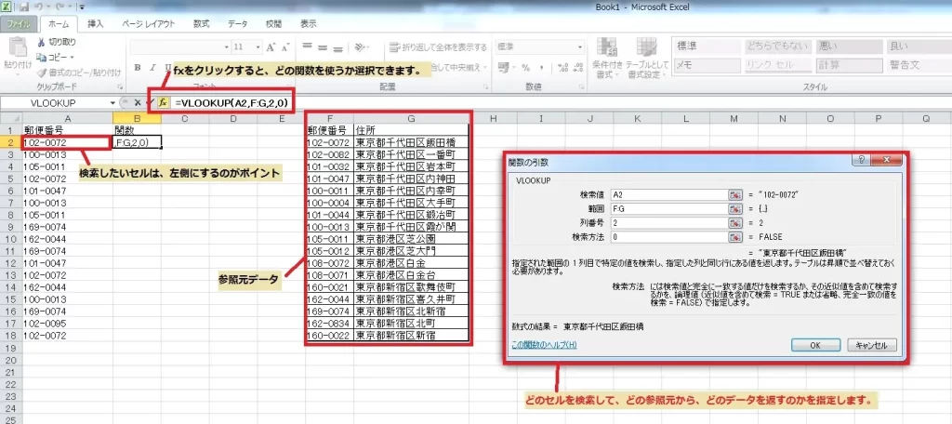Click the collapse-dialog icon beside 範囲 field
The image size is (952, 424).
(x=736, y=209)
